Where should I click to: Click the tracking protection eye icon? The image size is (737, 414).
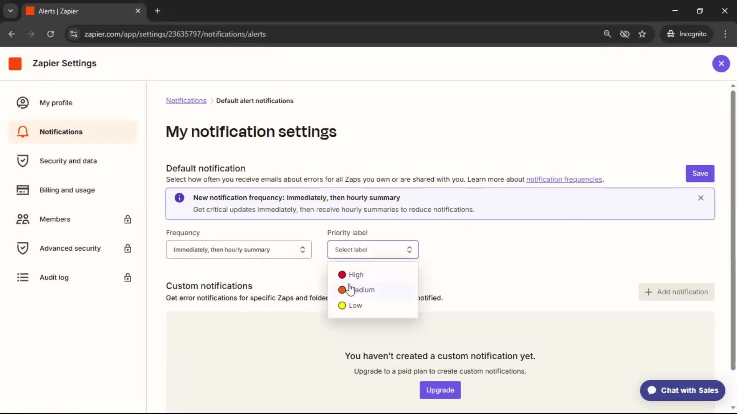click(625, 34)
